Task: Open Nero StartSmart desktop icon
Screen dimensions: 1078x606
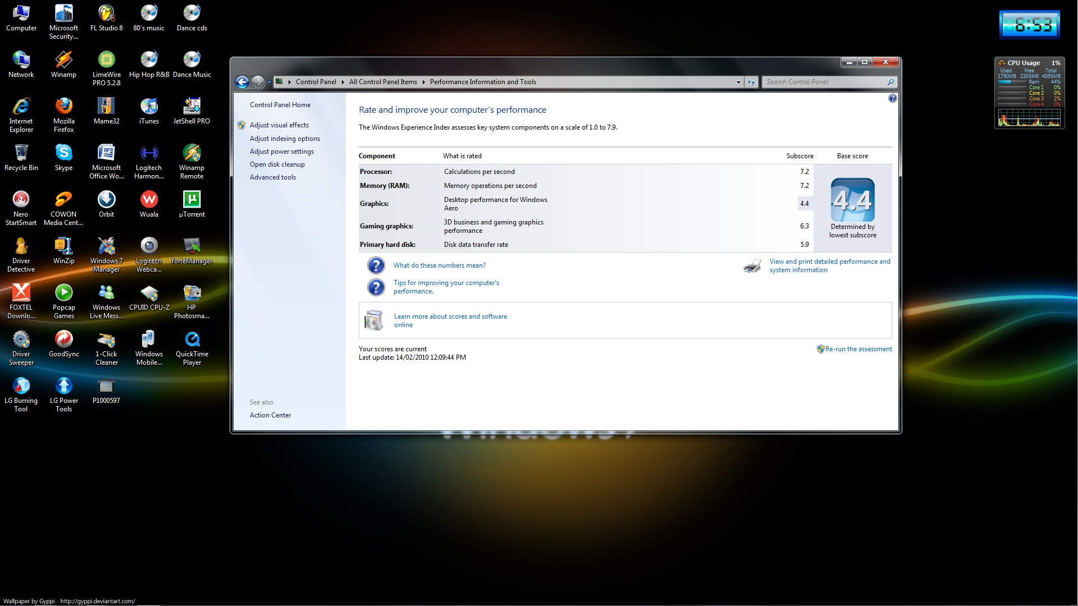Action: [x=21, y=208]
